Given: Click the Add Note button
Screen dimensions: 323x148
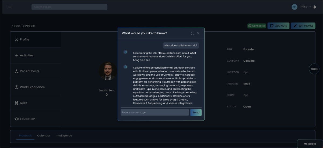Looking at the screenshot, I should click(x=278, y=26).
